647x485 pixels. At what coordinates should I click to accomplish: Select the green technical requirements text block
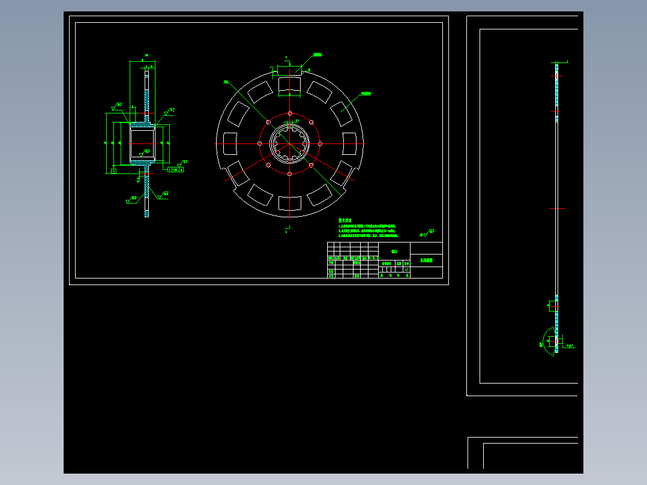pos(368,228)
